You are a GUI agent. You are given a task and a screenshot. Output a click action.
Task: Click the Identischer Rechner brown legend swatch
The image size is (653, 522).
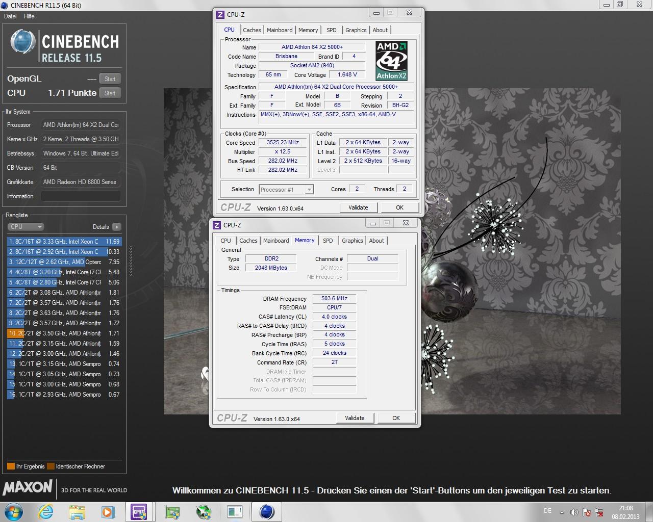51,466
